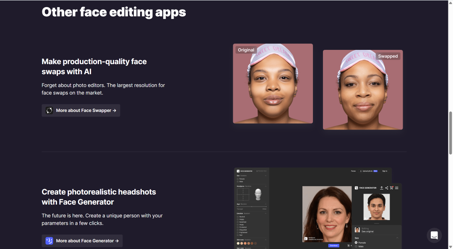Click the share icon in mobile Face Generator preview

[387, 188]
